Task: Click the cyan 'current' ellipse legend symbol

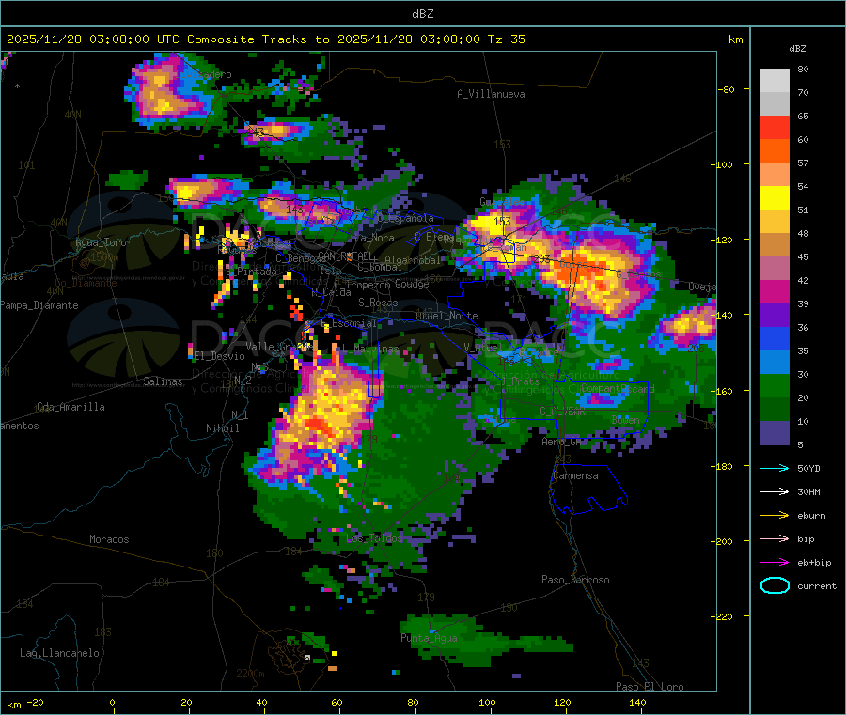Action: [775, 585]
